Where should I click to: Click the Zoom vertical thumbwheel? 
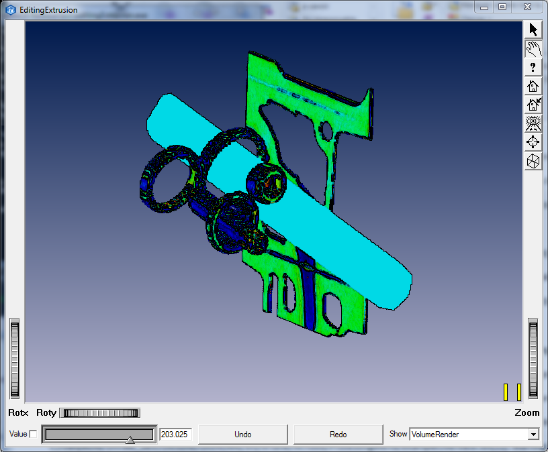[533, 359]
